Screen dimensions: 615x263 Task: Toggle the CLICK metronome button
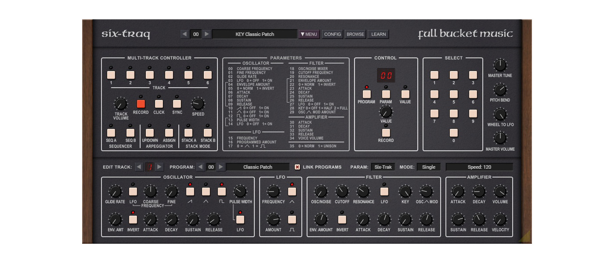point(159,104)
